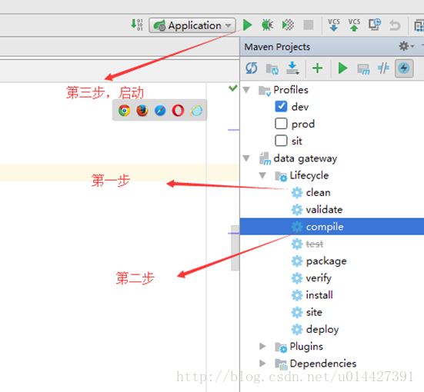Open preview in Firefox browser
This screenshot has width=424, height=392.
(x=142, y=110)
